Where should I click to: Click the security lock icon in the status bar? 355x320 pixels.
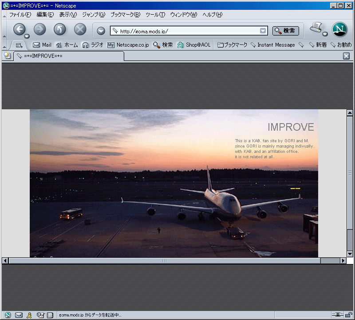pyautogui.click(x=349, y=315)
